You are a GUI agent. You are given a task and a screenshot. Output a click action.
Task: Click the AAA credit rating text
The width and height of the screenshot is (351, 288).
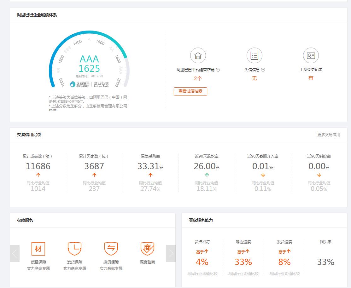tap(89, 59)
